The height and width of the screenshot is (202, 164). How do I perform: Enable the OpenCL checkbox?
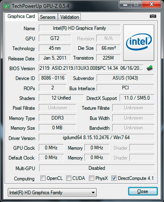pyautogui.click(x=43, y=178)
